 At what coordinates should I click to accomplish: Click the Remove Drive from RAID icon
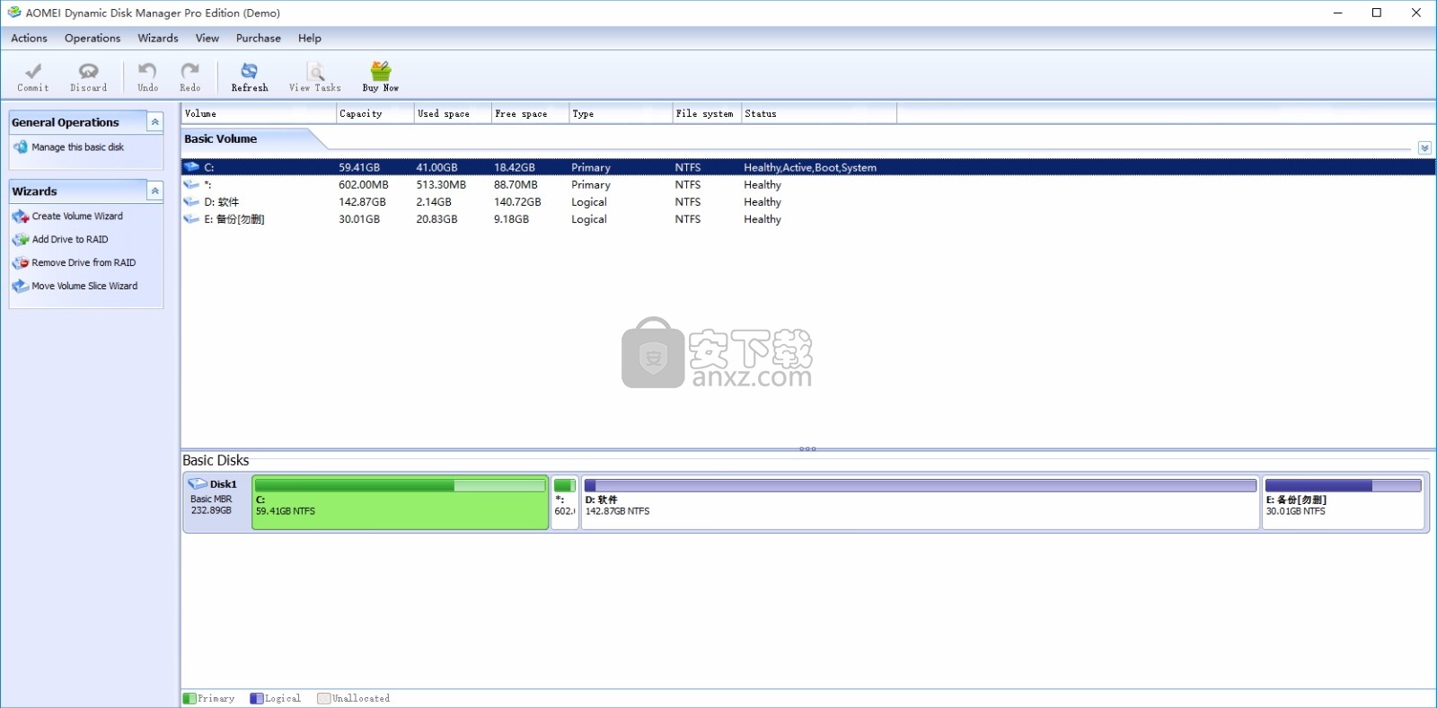[21, 263]
